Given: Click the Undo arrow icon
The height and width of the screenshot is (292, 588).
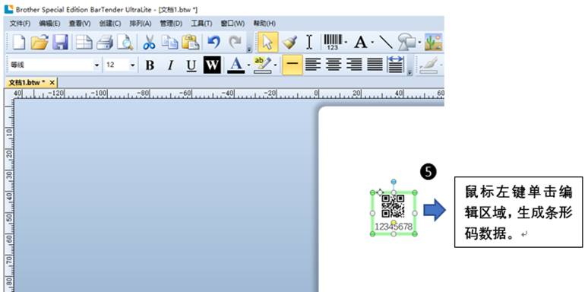Looking at the screenshot, I should tap(213, 42).
